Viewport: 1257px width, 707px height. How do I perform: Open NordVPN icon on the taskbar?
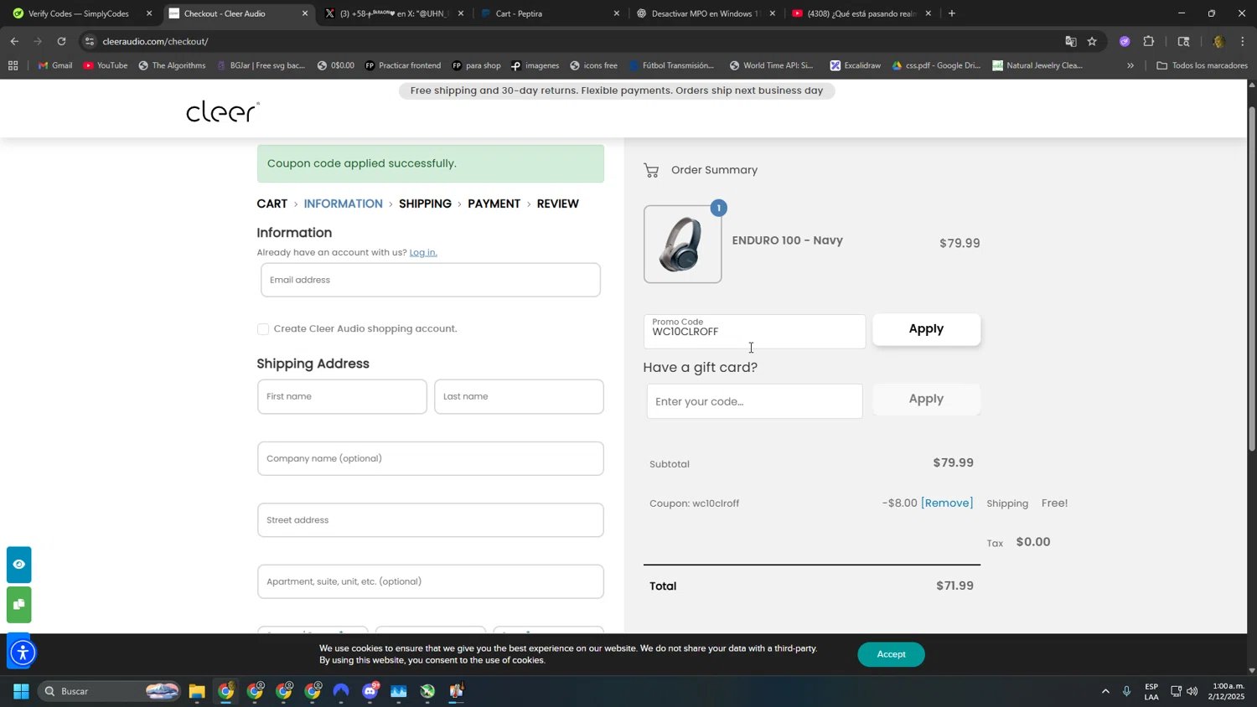pos(341,691)
